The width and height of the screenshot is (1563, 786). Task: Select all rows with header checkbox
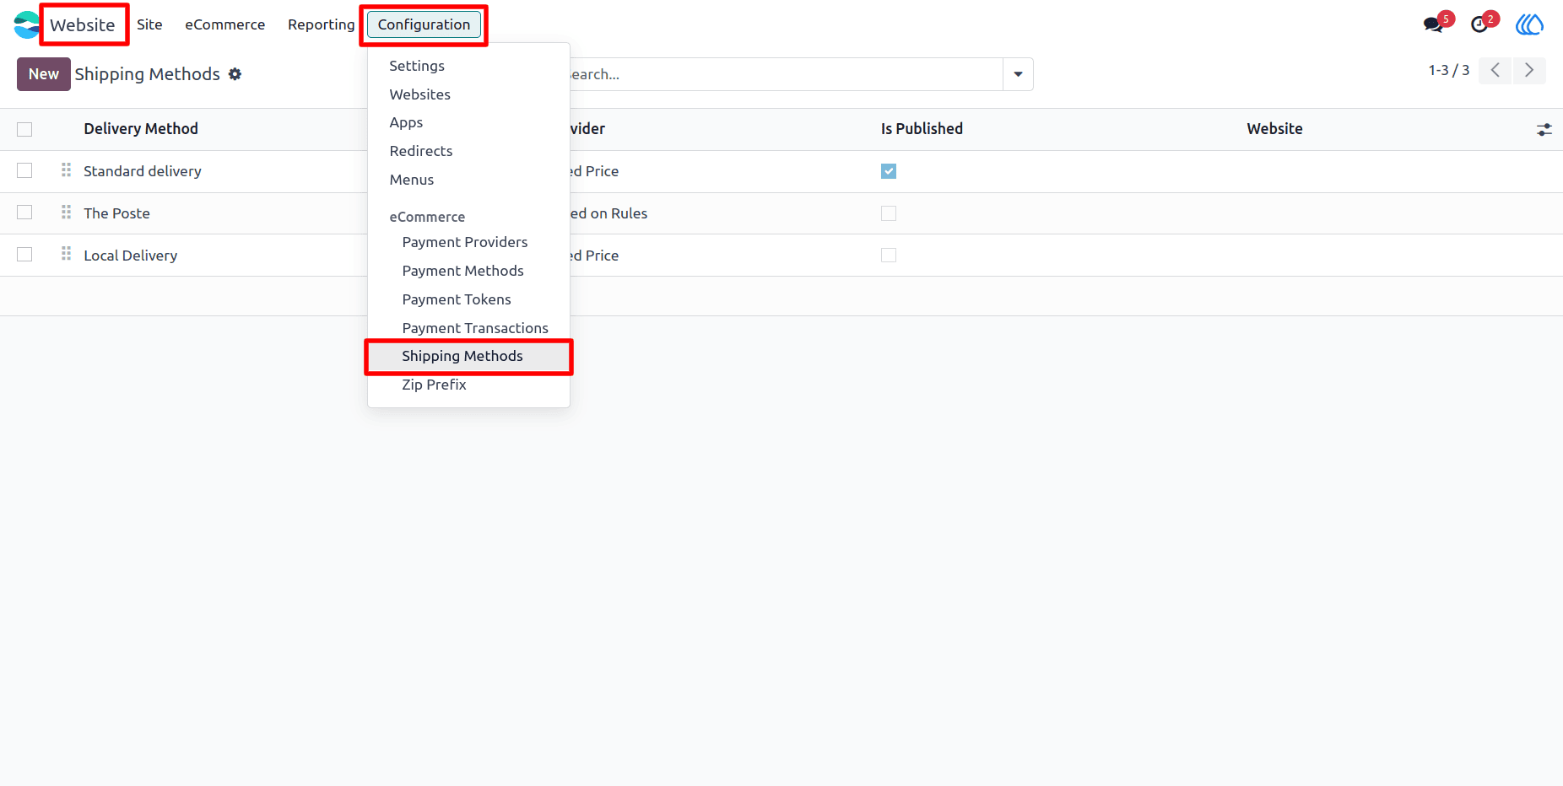pos(24,129)
